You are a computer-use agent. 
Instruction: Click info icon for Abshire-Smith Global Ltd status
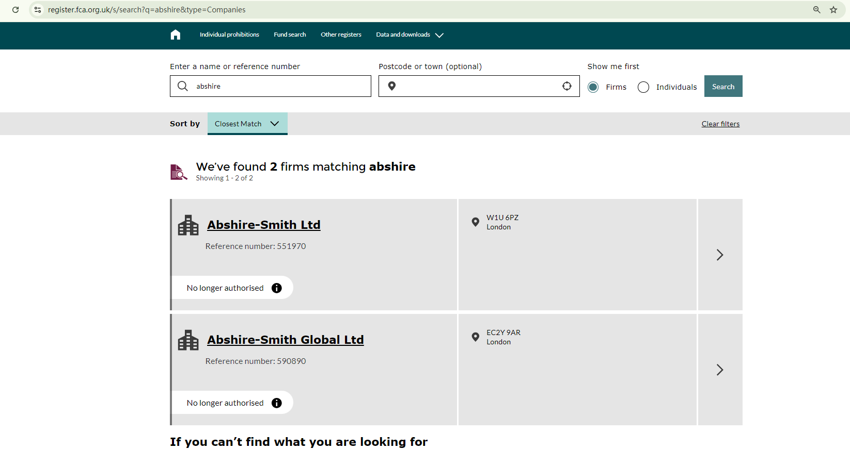pos(277,403)
